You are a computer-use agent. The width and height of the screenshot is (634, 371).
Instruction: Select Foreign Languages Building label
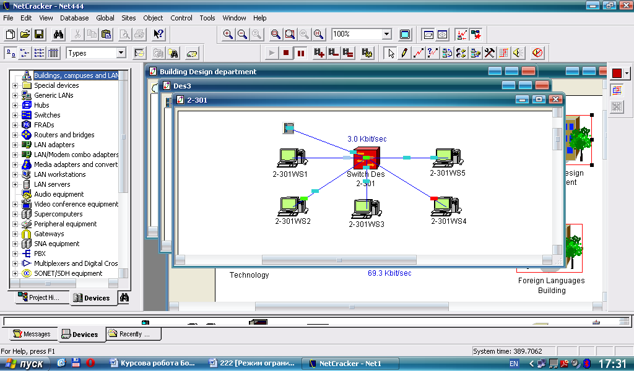click(552, 286)
